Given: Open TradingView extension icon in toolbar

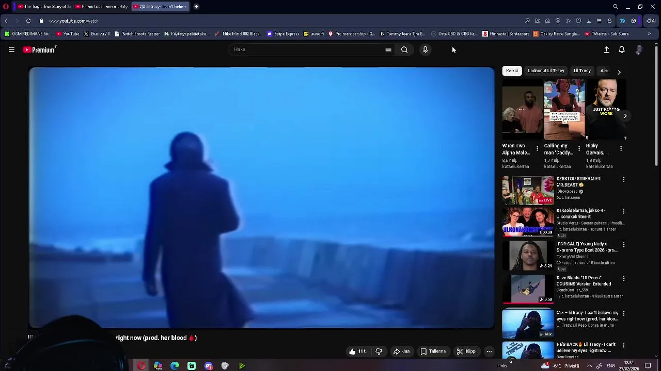Looking at the screenshot, I should pyautogui.click(x=622, y=21).
